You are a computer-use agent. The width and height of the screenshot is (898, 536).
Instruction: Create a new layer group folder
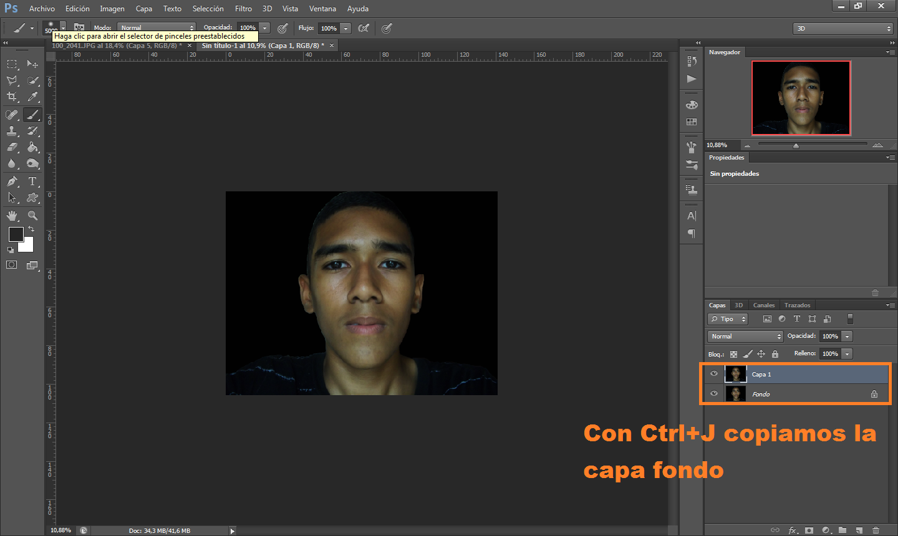pyautogui.click(x=842, y=530)
